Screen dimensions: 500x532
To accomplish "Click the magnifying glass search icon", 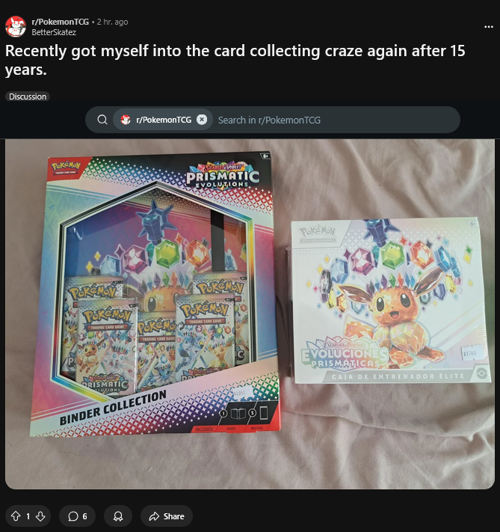I will [102, 120].
